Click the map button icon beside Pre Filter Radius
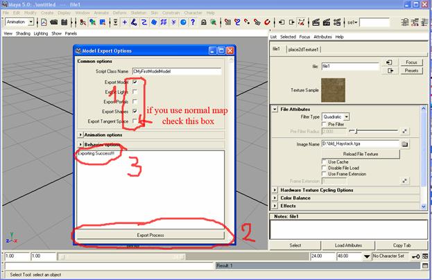Viewport: 432px width, 280px height. point(405,130)
